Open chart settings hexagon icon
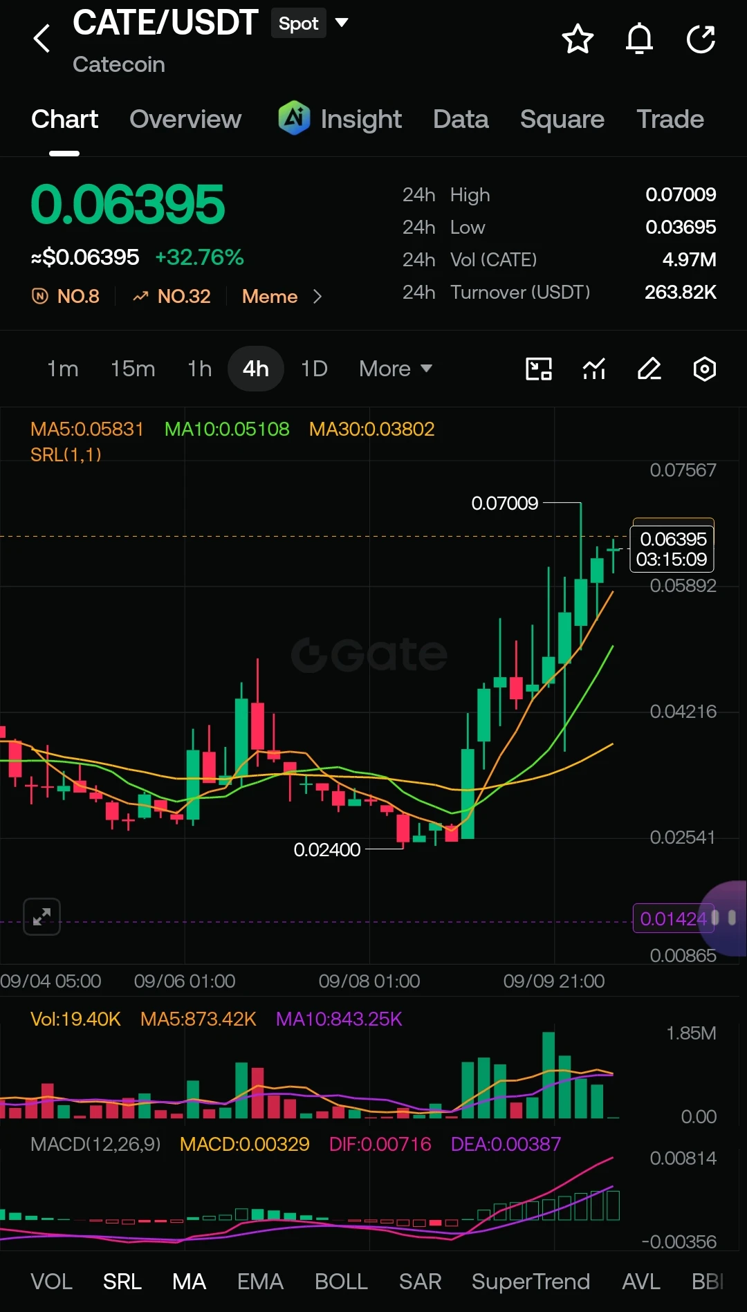Screen dimensions: 747x1312 705,369
